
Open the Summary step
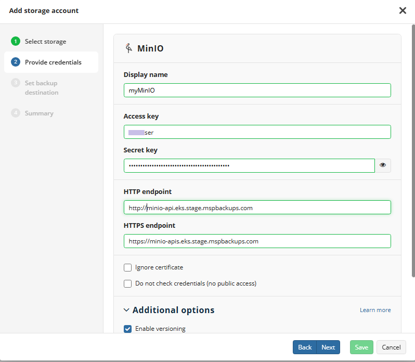pos(39,113)
